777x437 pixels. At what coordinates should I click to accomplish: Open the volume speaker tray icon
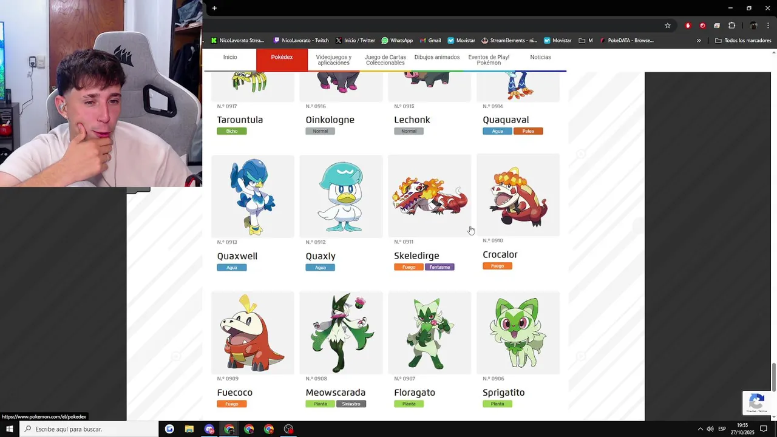tap(710, 429)
